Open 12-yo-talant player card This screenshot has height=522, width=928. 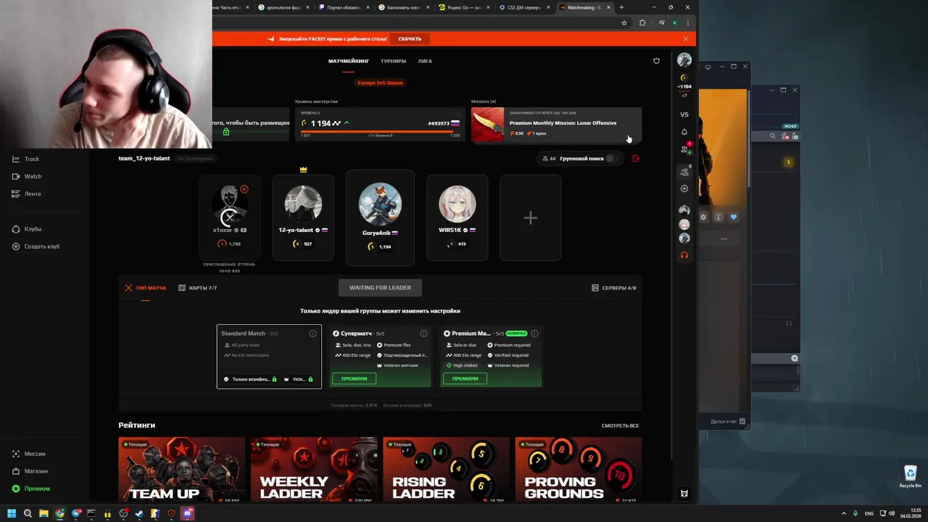pyautogui.click(x=303, y=217)
